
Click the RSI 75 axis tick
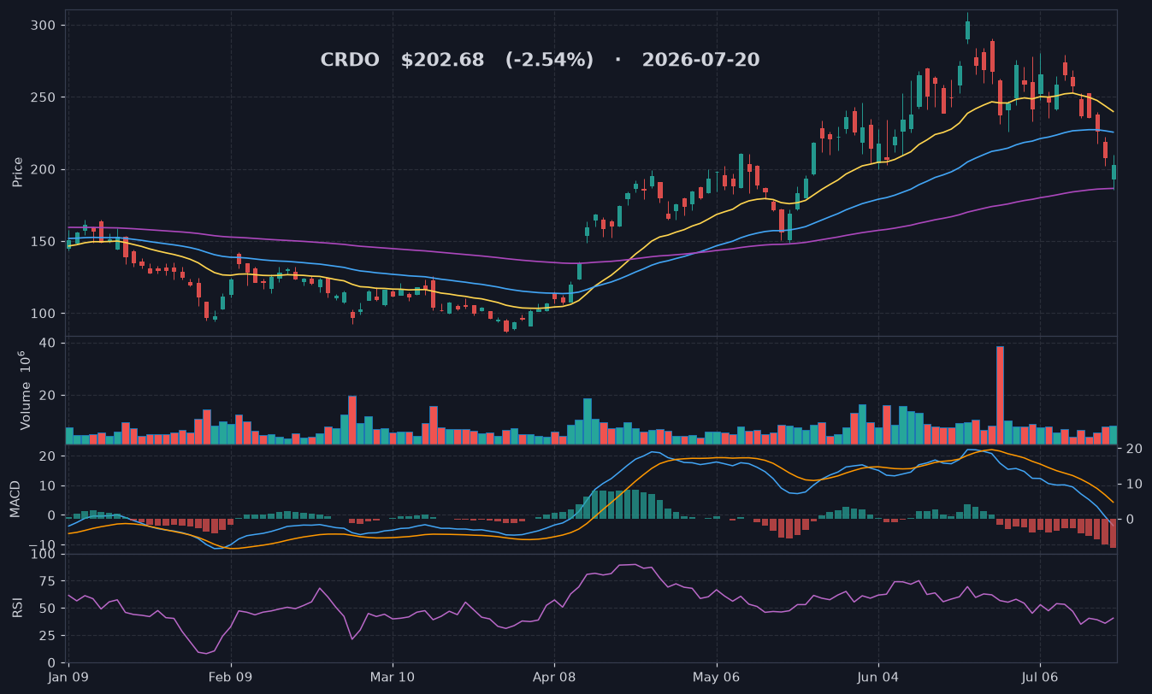point(48,581)
